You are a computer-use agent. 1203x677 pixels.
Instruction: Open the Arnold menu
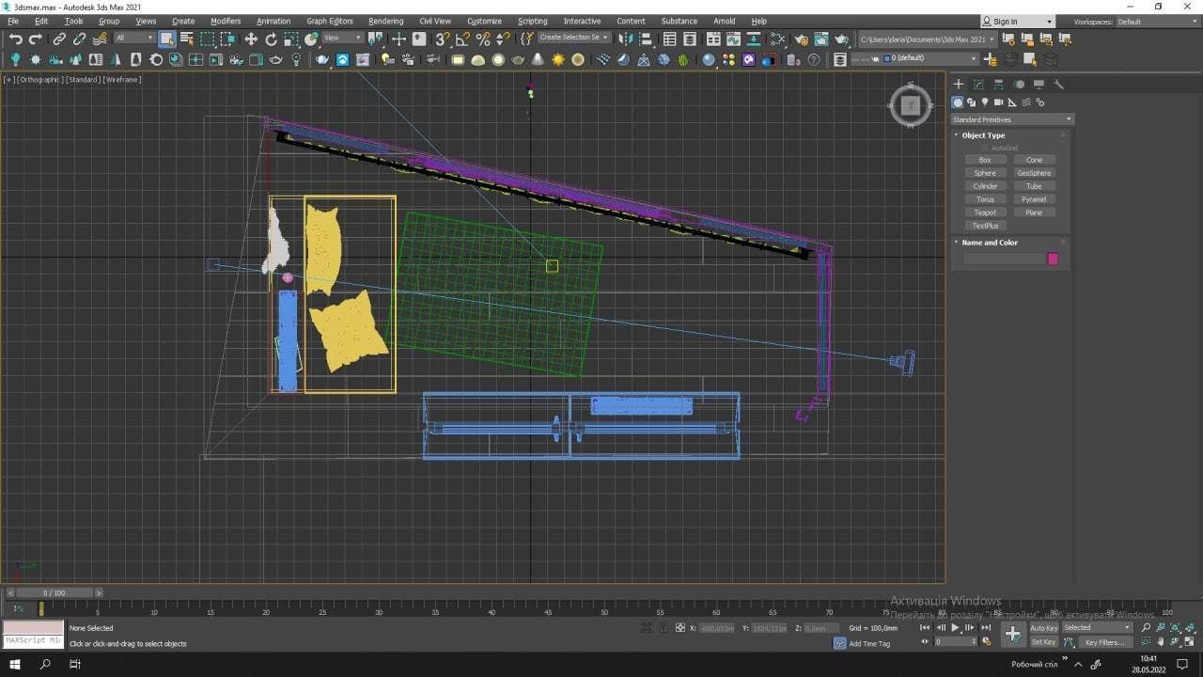pyautogui.click(x=724, y=21)
